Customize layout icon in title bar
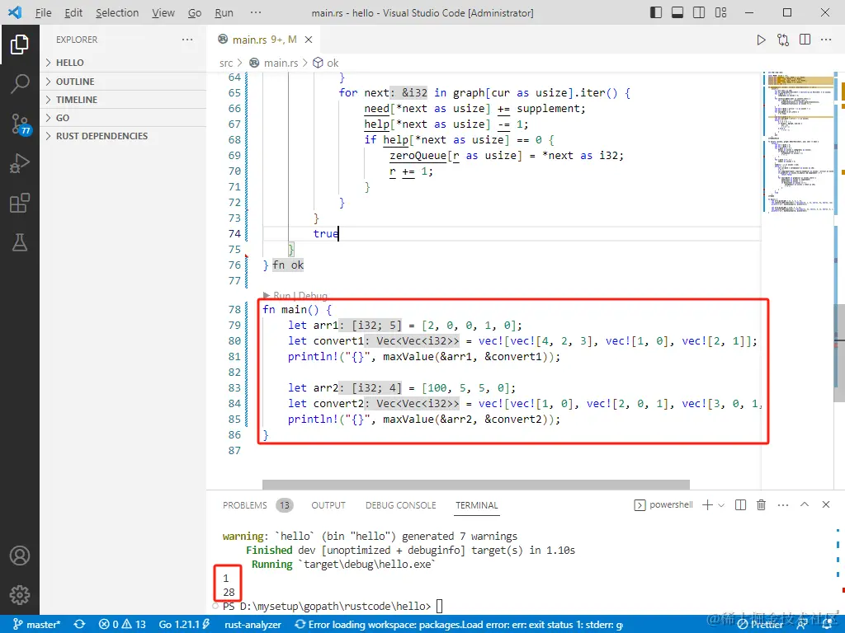This screenshot has width=845, height=633. click(720, 12)
